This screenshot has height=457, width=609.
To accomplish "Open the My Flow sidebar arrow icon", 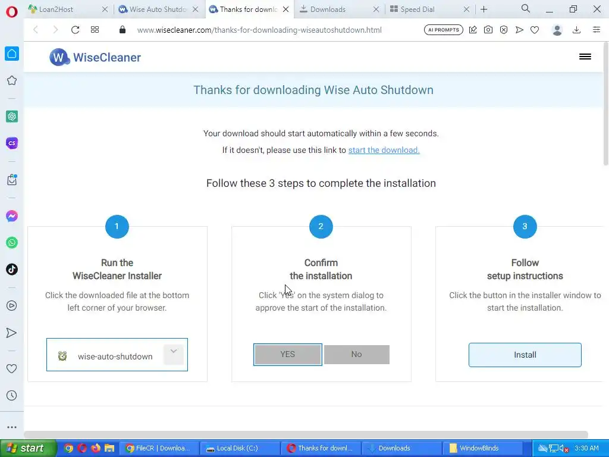I will pyautogui.click(x=12, y=333).
